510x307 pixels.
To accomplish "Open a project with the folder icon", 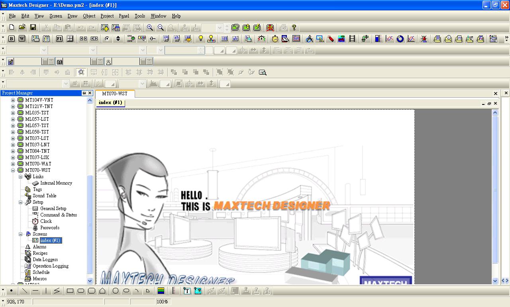I will click(x=22, y=28).
